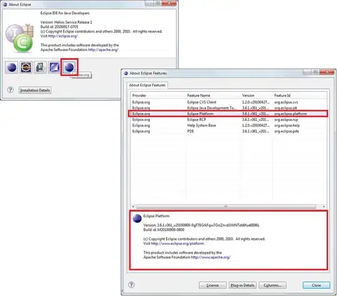Open the http://eclipse.org/ link
The image size is (337, 296).
click(63, 36)
